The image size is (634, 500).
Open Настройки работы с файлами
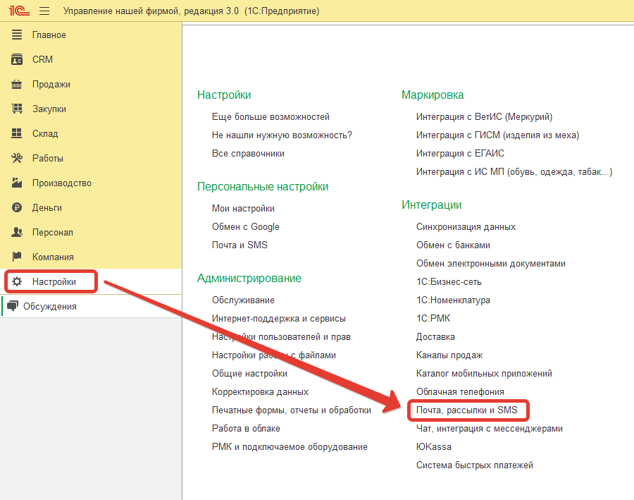click(274, 355)
